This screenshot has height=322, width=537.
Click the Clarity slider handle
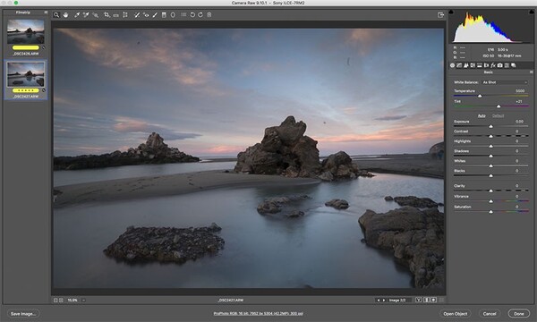[490, 191]
